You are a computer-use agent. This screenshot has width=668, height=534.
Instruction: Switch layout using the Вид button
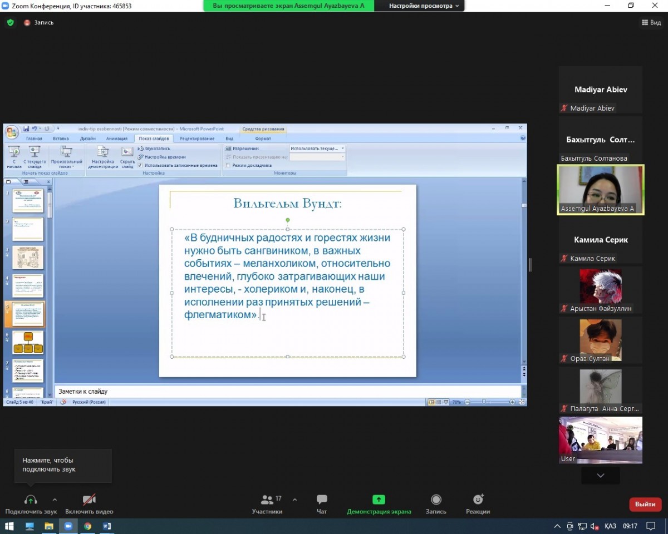pyautogui.click(x=651, y=23)
